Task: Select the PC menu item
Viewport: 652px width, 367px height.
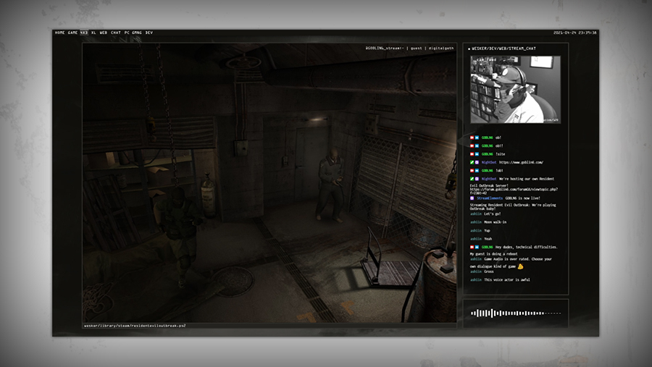Action: (127, 33)
